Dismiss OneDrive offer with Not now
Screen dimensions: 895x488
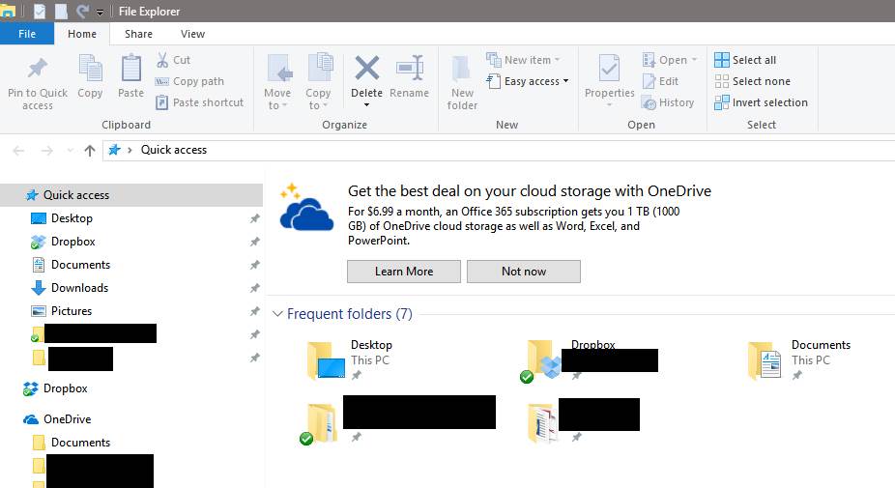coord(524,272)
